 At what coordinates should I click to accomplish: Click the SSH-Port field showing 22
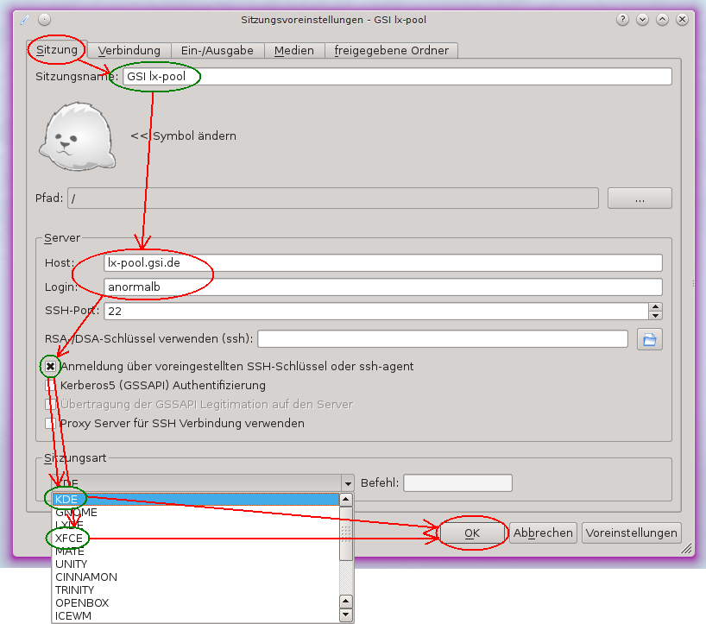[x=376, y=312]
